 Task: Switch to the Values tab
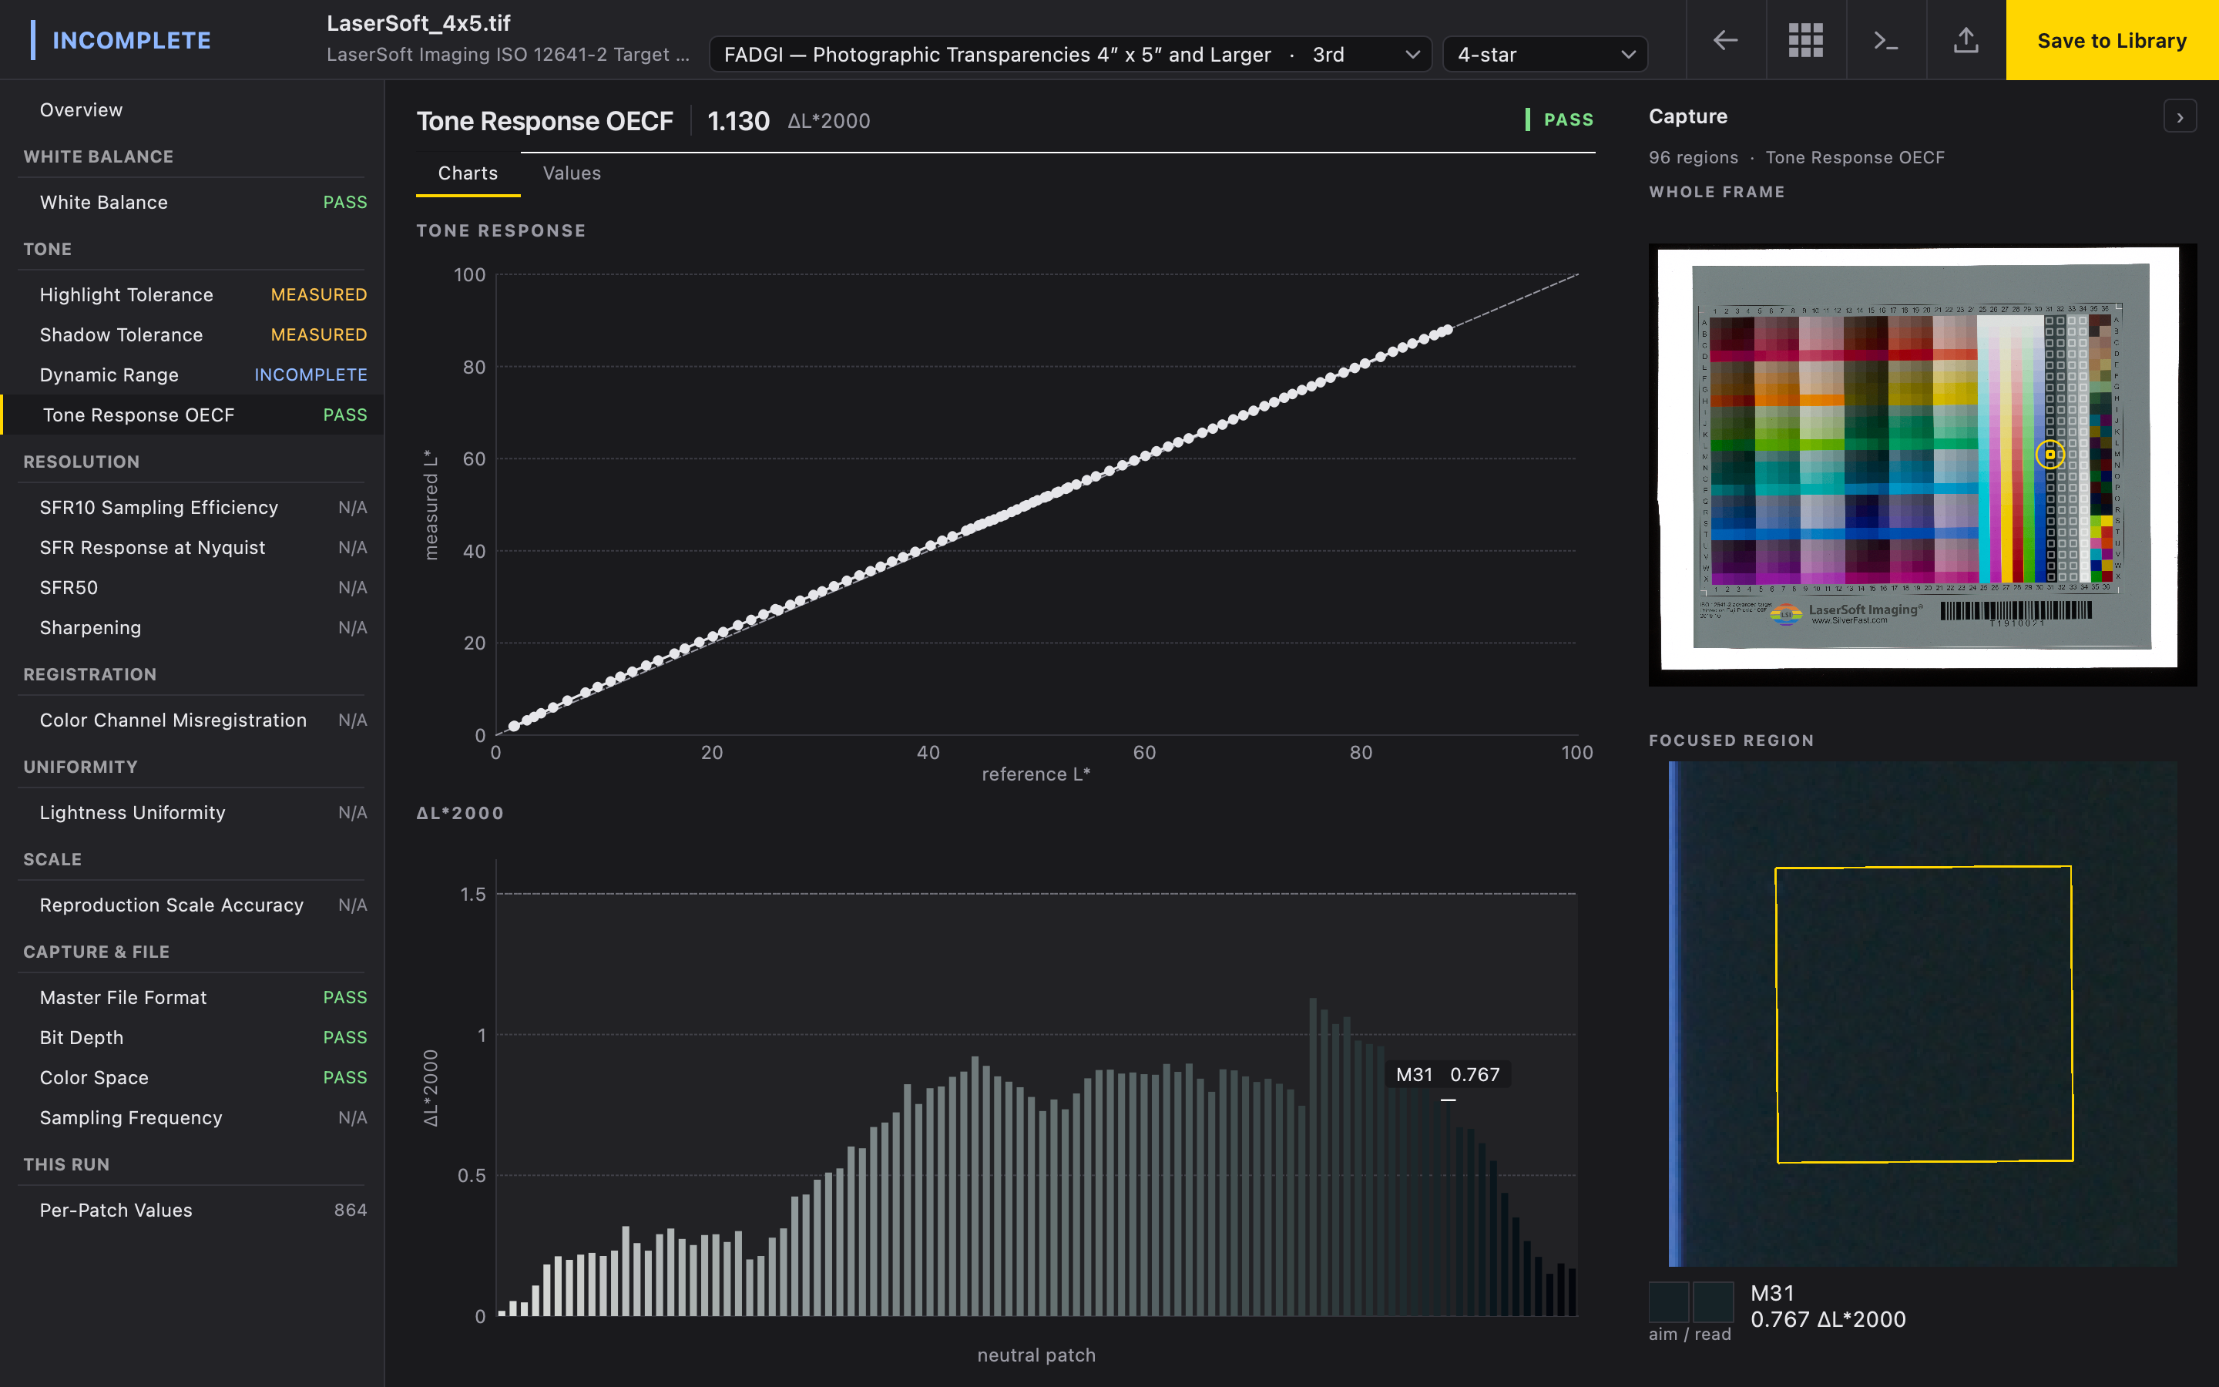[x=571, y=173]
